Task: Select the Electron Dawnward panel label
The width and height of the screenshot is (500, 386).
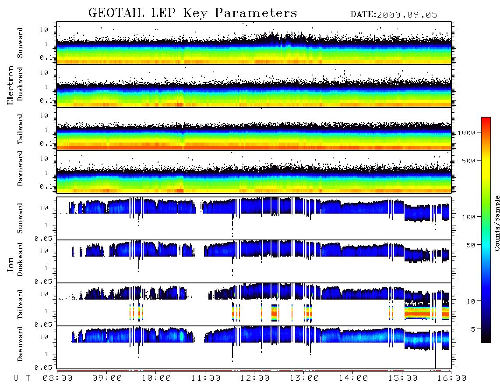Action: point(20,168)
